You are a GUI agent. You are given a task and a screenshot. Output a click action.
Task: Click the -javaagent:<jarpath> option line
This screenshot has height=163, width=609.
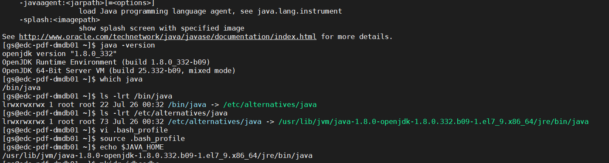87,3
